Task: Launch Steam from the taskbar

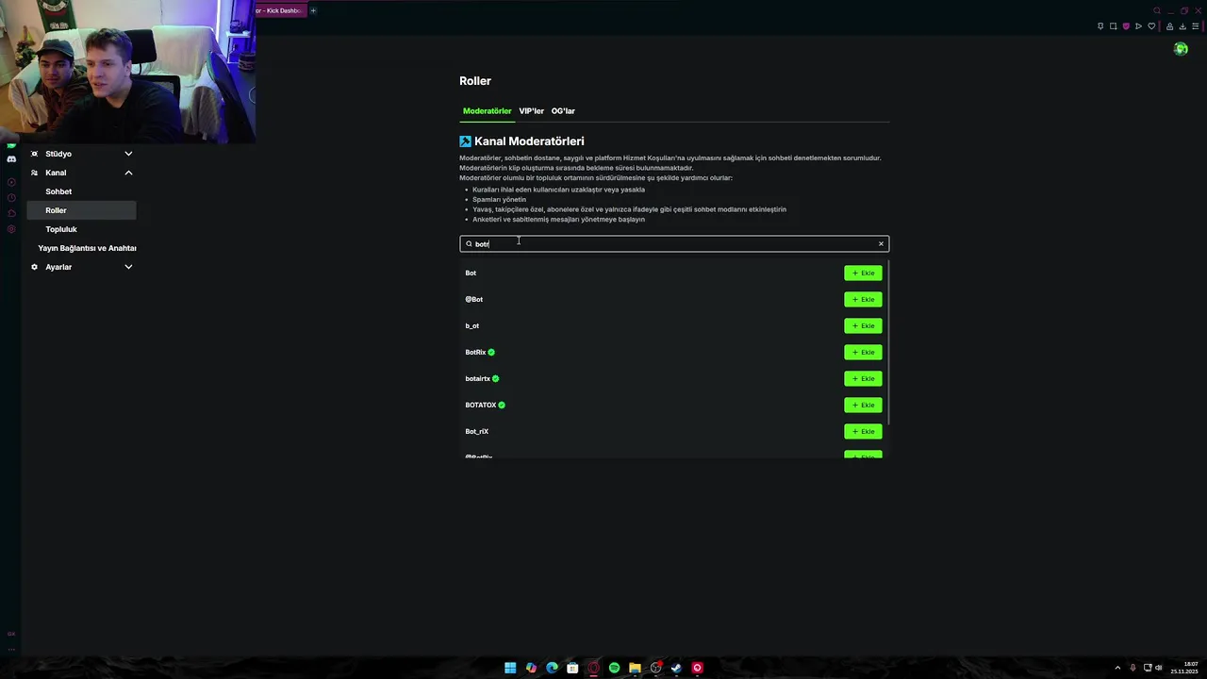Action: (x=676, y=668)
